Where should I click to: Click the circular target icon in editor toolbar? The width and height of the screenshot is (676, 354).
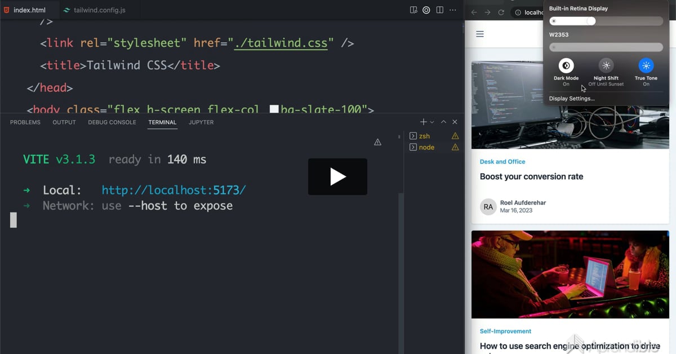426,10
